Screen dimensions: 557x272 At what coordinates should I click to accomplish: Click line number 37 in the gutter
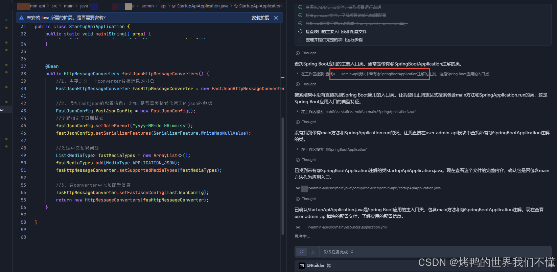(x=23, y=66)
